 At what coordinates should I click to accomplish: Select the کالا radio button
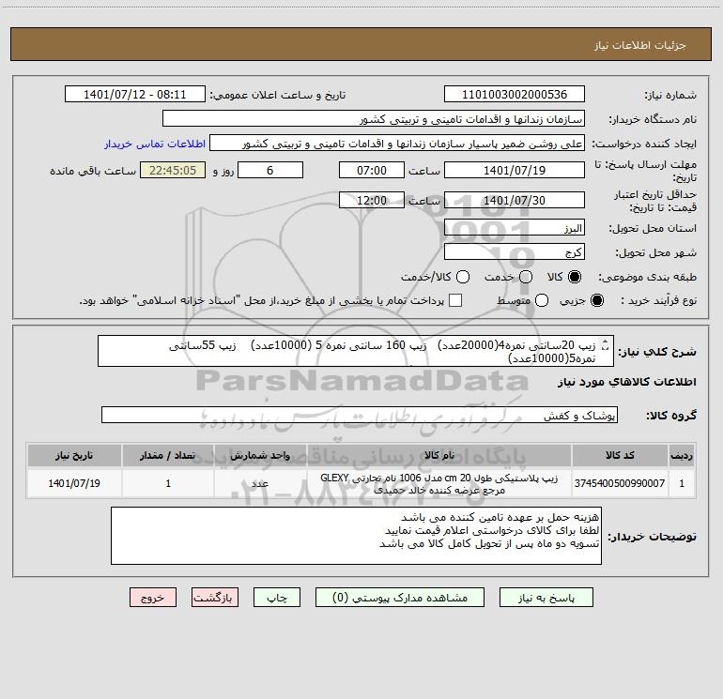575,277
